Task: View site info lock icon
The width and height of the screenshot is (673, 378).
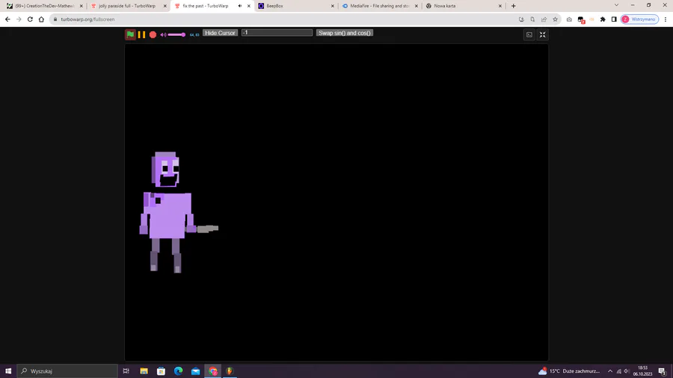Action: click(55, 19)
